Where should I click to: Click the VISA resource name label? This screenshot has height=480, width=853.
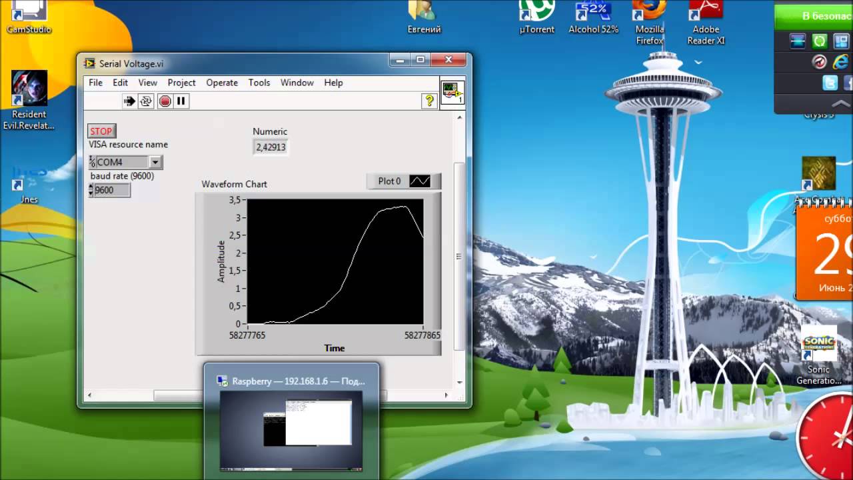click(x=129, y=145)
